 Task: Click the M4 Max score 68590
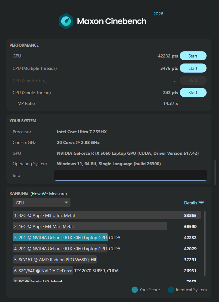point(190,227)
